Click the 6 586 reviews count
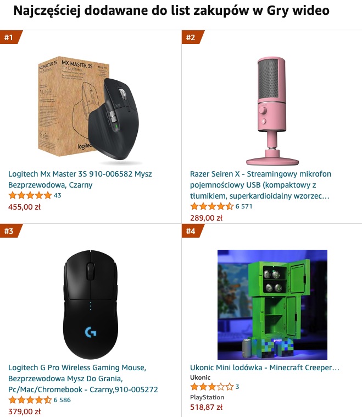This screenshot has width=362, height=417. click(x=62, y=400)
